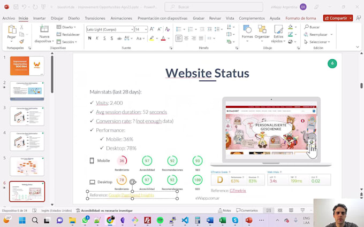Screen dimensions: 364x227
Task: Expand the Sección dropdown
Action: (x=67, y=42)
